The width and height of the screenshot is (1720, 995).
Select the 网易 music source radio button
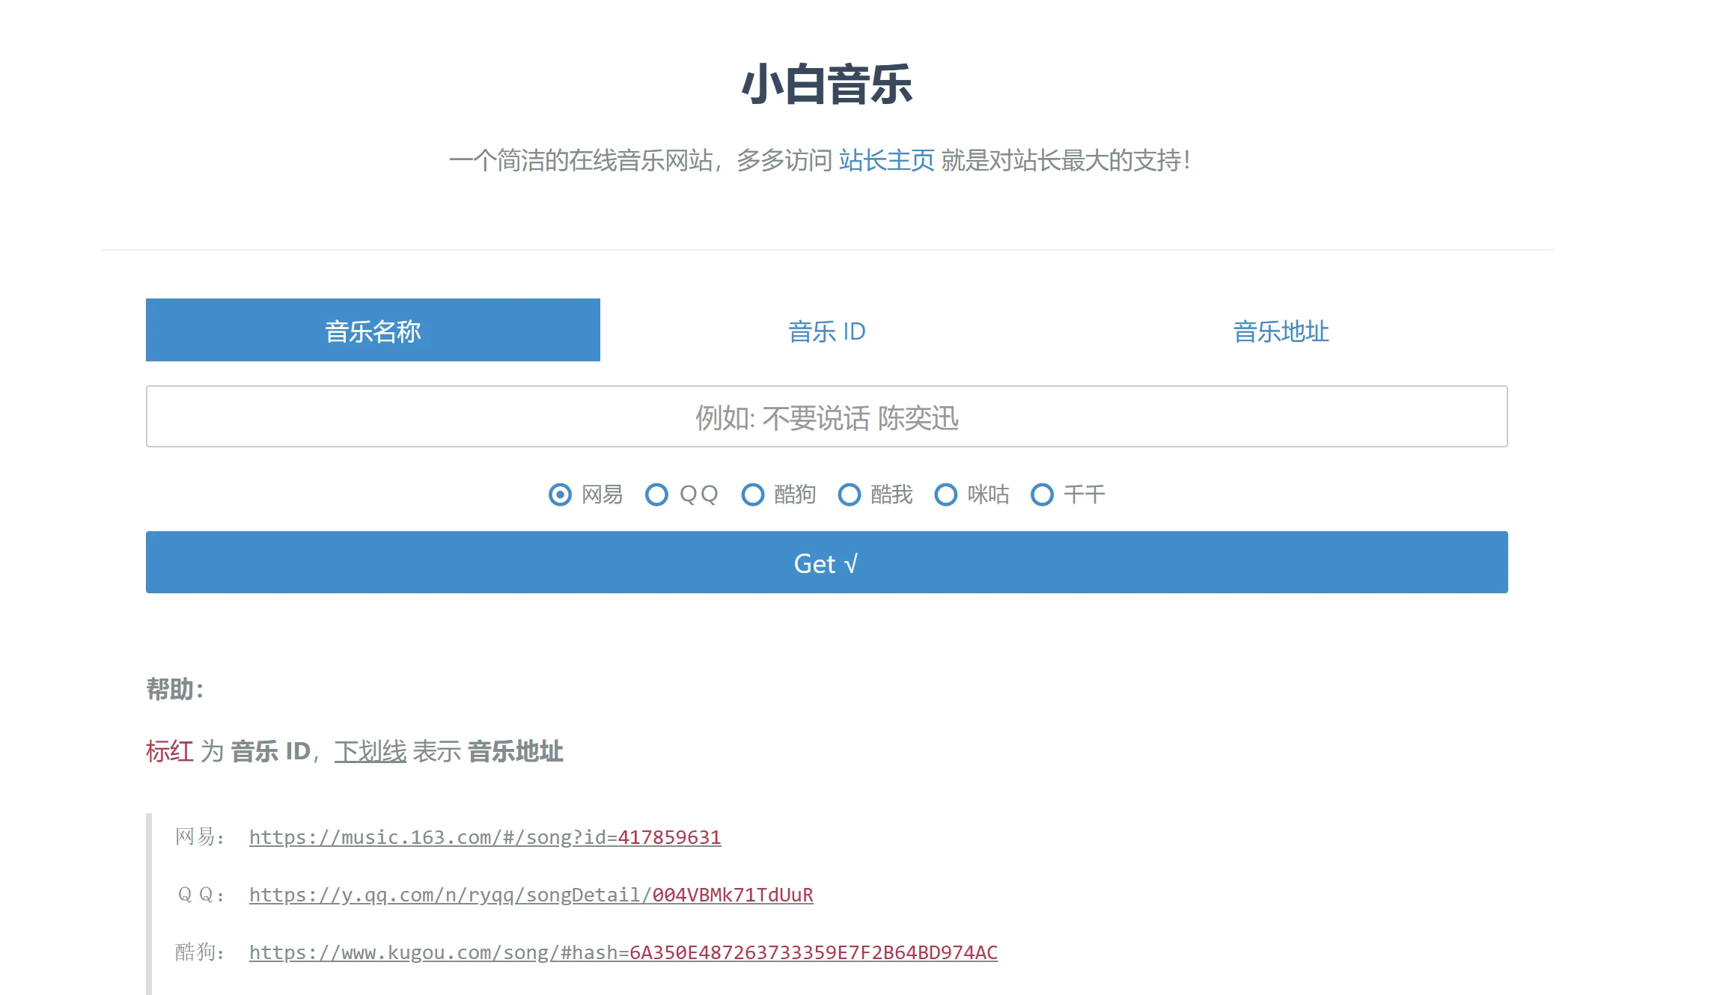(561, 495)
